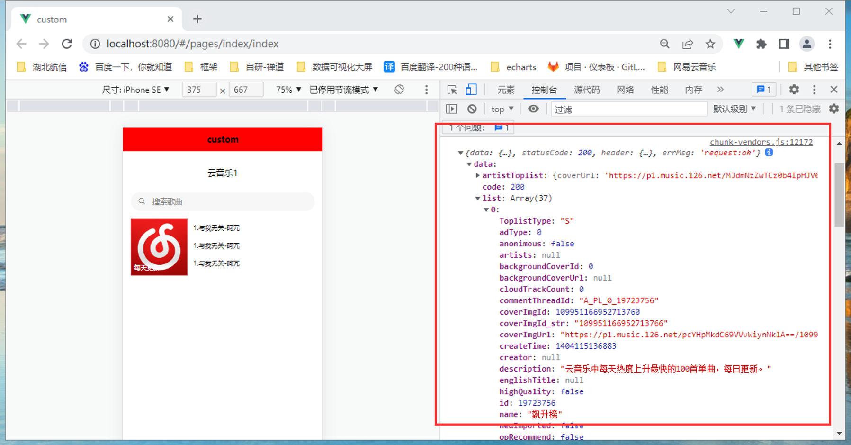Click the browser back arrow

coord(21,44)
